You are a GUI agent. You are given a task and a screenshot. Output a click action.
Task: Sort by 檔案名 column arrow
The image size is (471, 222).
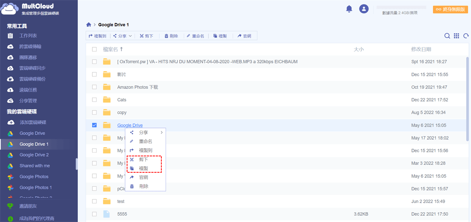tap(121, 49)
